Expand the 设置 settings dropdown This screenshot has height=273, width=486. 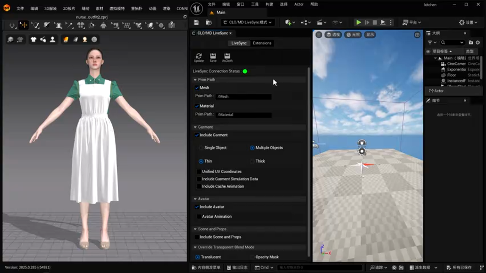pyautogui.click(x=468, y=22)
